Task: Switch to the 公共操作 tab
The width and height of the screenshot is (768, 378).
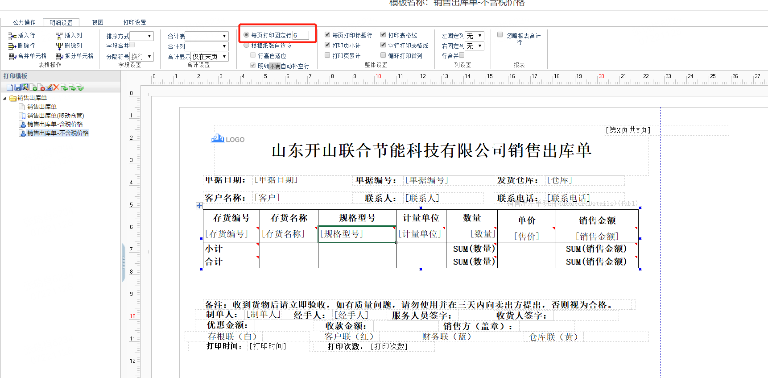Action: click(x=24, y=22)
